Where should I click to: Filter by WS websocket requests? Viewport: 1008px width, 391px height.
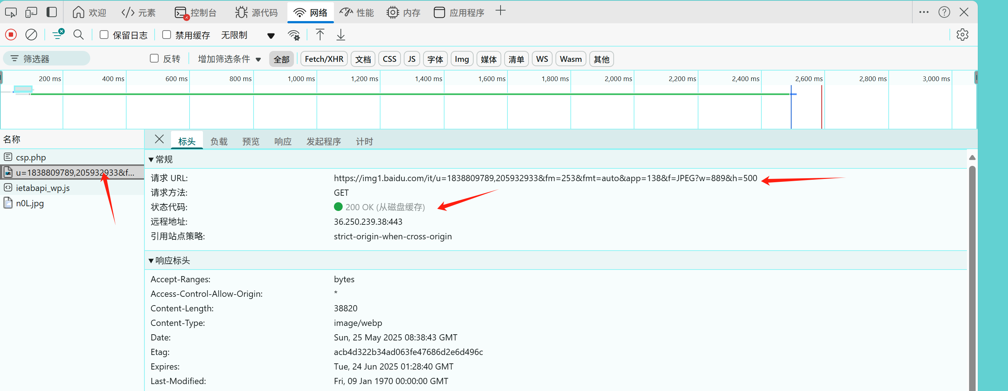click(542, 59)
